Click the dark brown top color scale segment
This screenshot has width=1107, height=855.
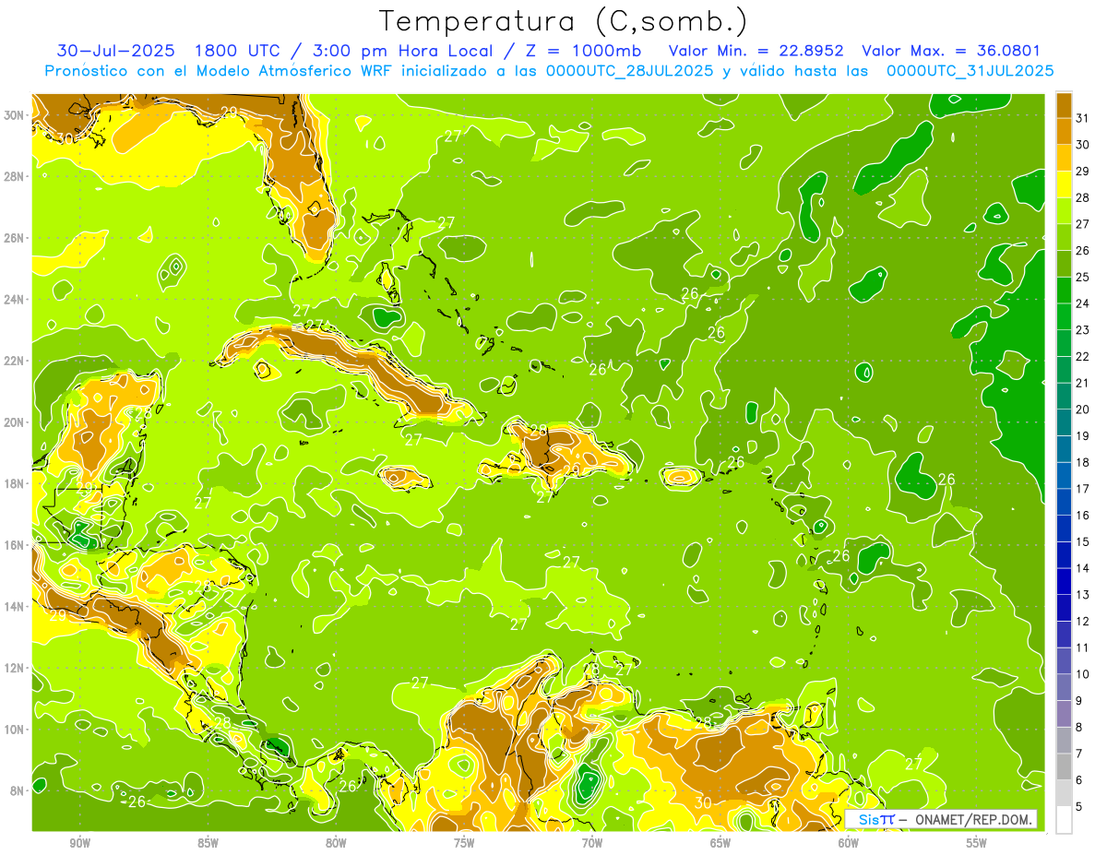coord(1064,104)
